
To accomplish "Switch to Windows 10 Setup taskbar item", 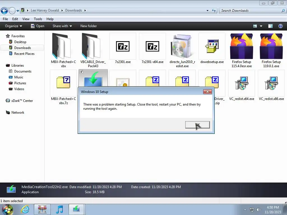I will point(77,209).
